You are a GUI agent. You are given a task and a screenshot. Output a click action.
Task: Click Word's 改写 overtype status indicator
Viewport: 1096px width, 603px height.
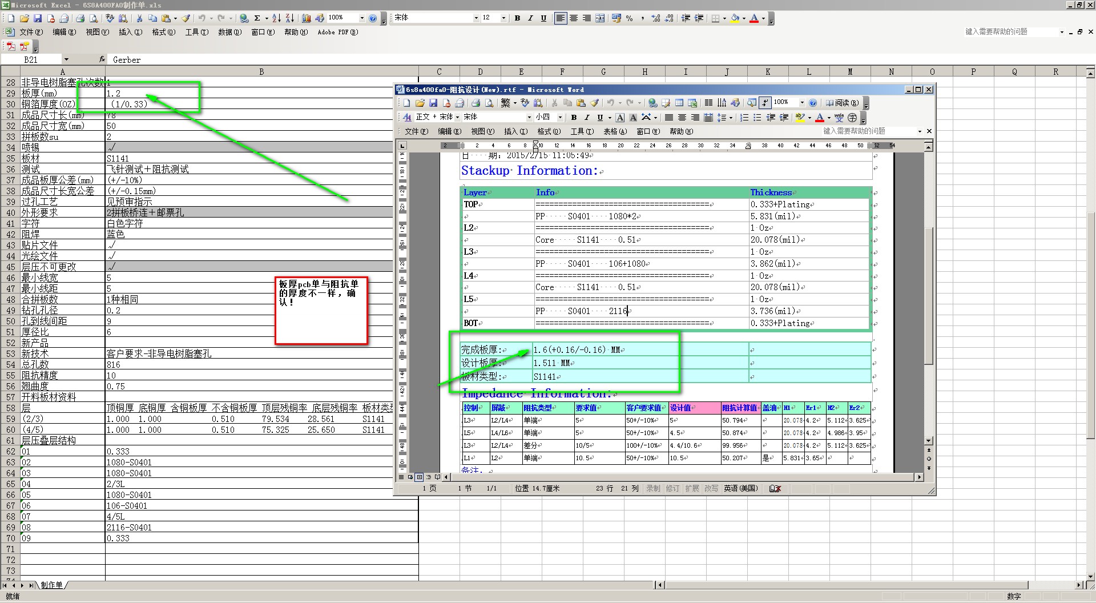tap(711, 489)
